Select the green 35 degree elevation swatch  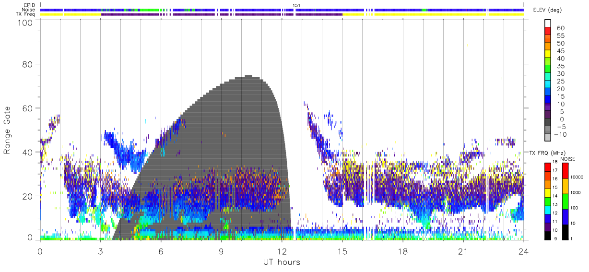tap(548, 69)
